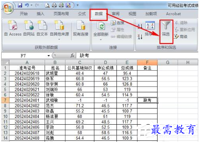The height and width of the screenshot is (142, 199).
Task: Click the Quick Print printer icon
Action: tap(54, 6)
